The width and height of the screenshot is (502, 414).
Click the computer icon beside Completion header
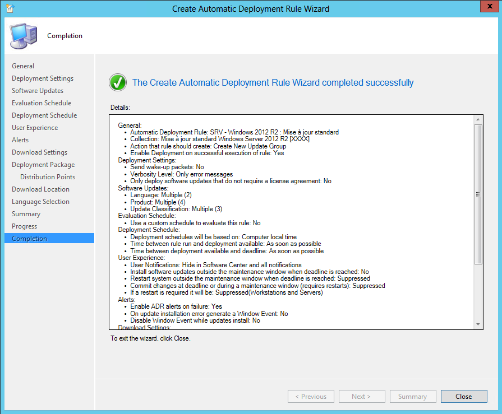24,36
